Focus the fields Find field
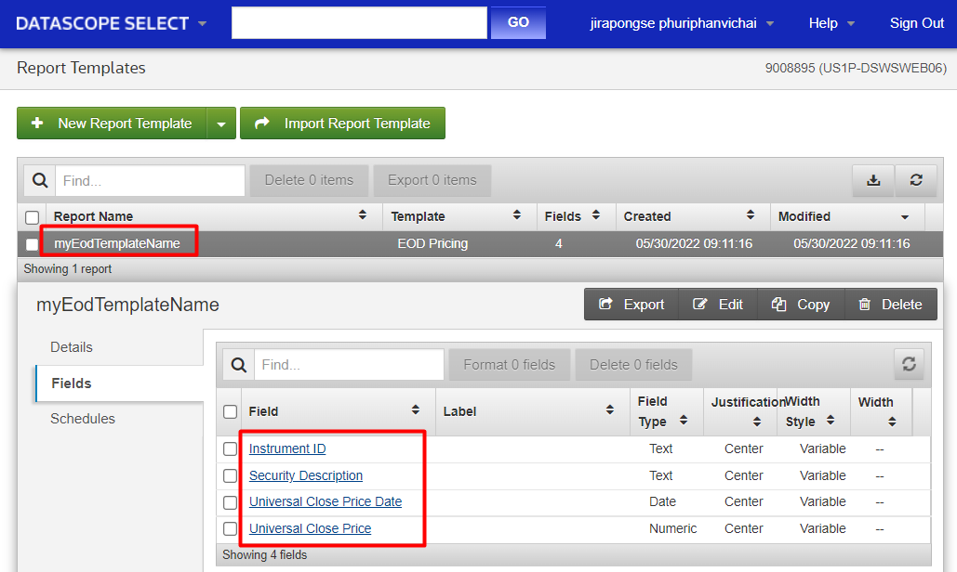 pyautogui.click(x=349, y=365)
